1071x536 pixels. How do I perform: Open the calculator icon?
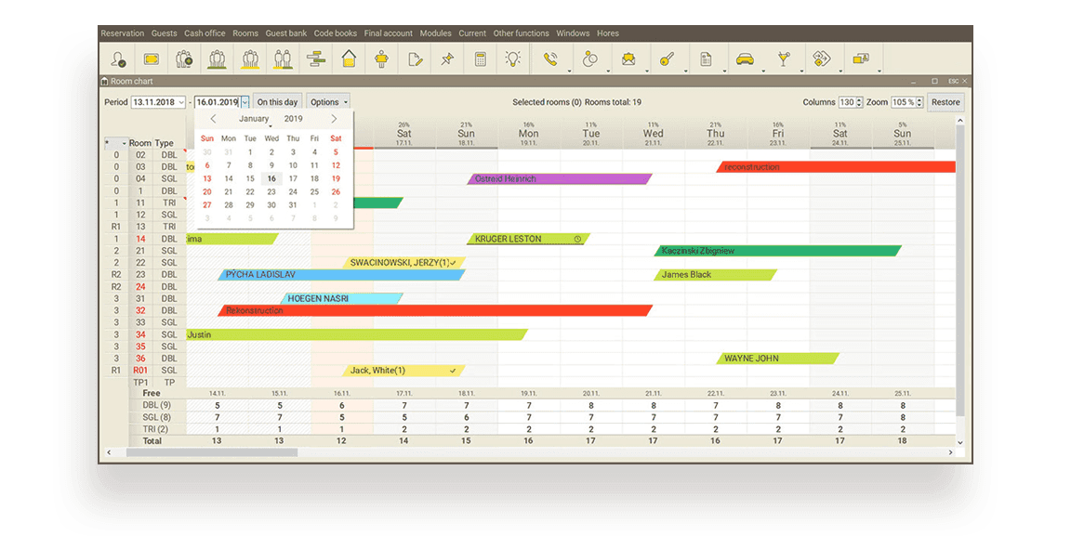click(480, 59)
